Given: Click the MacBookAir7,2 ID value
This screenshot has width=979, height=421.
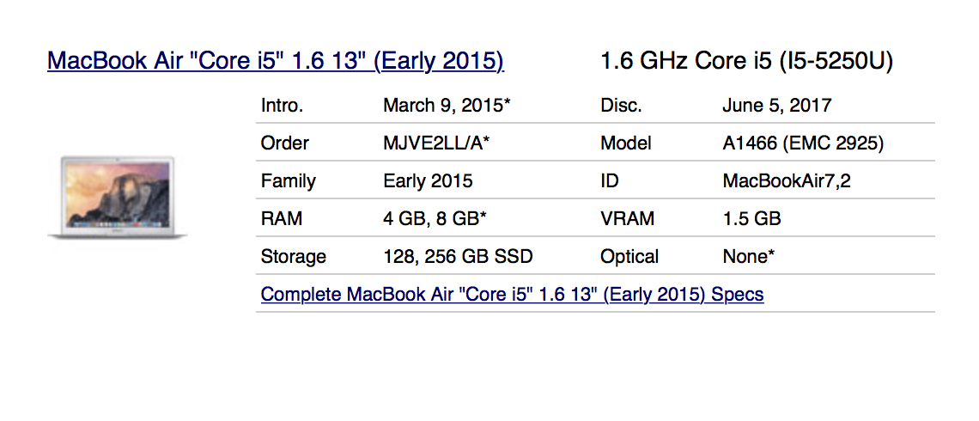Looking at the screenshot, I should tap(787, 181).
